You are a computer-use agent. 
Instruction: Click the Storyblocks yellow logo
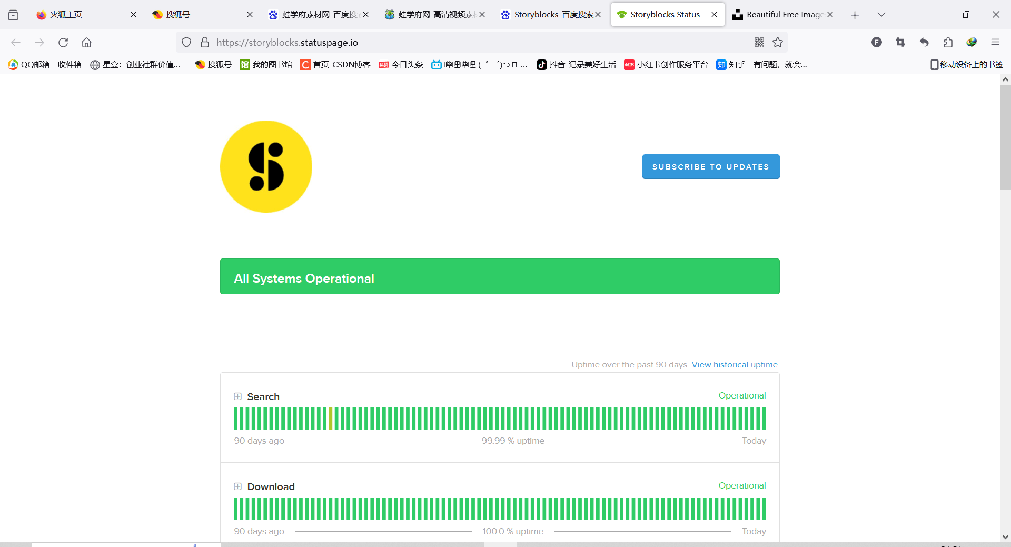point(266,166)
